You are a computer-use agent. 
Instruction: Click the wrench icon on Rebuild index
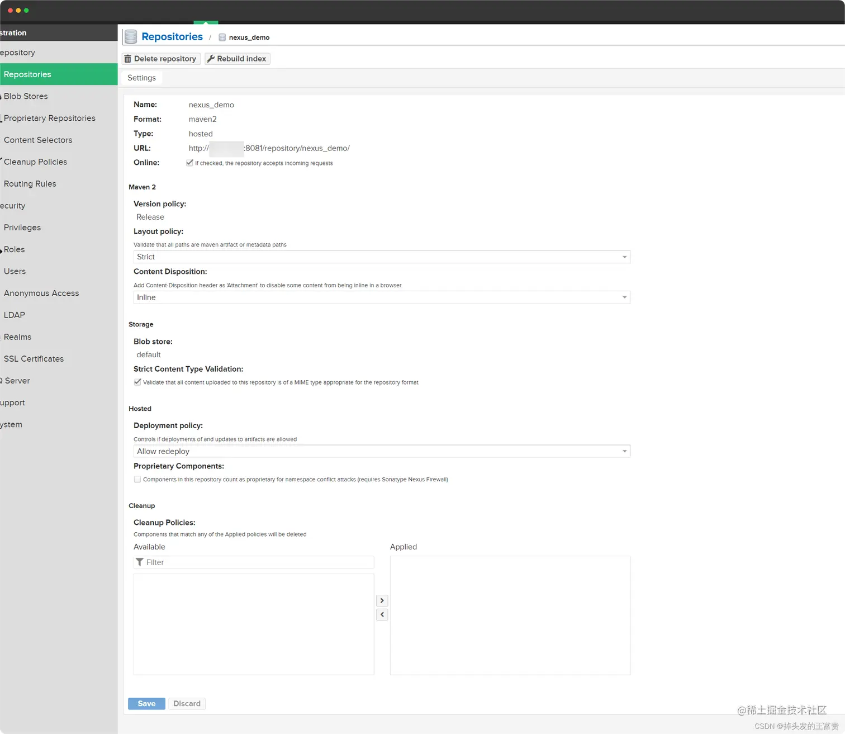coord(211,59)
